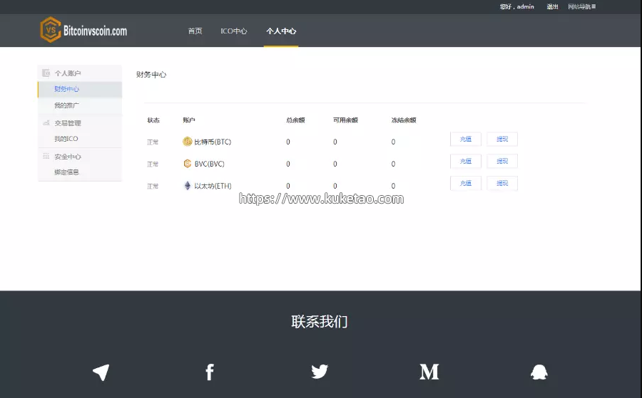The image size is (642, 398).
Task: Click the 安全中心 sidebar heading
Action: (x=68, y=157)
